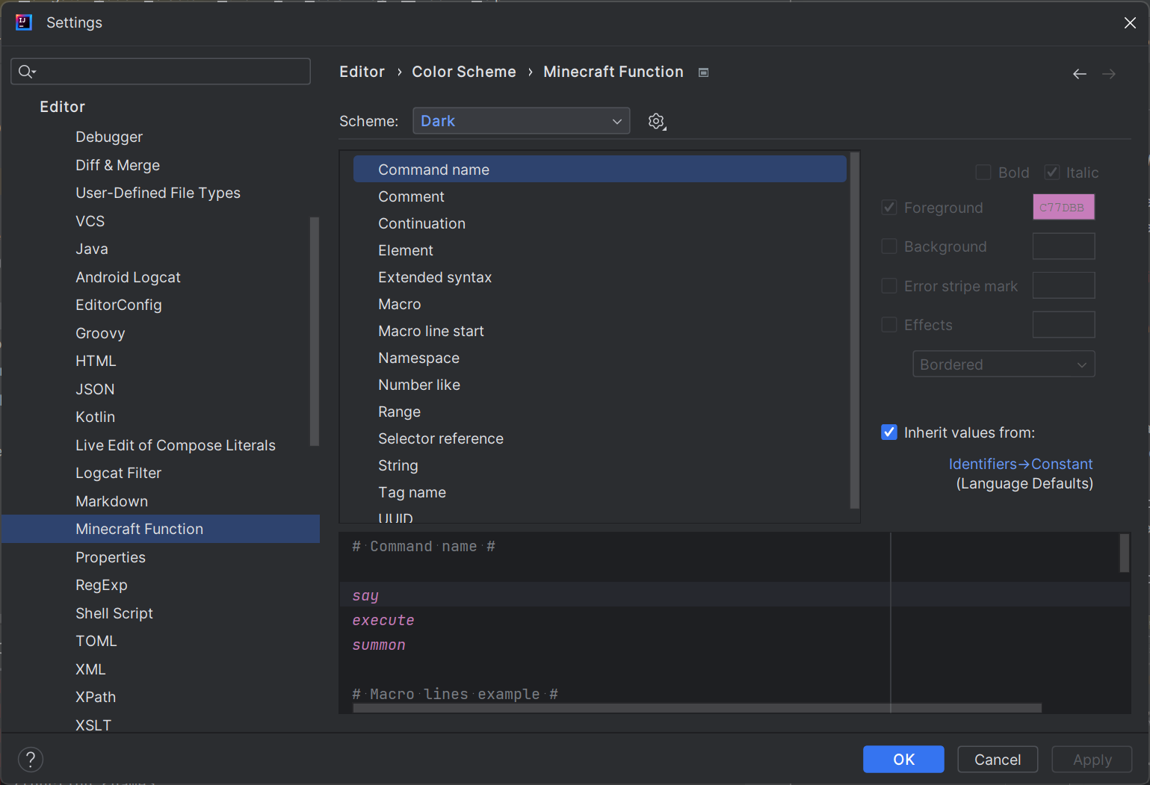The image size is (1150, 785).
Task: Uncheck Inherit values from checkbox
Action: click(889, 432)
